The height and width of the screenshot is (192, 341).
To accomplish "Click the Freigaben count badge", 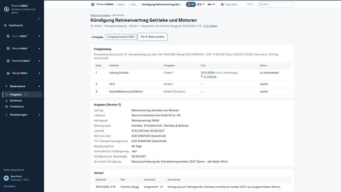I will pos(26,95).
